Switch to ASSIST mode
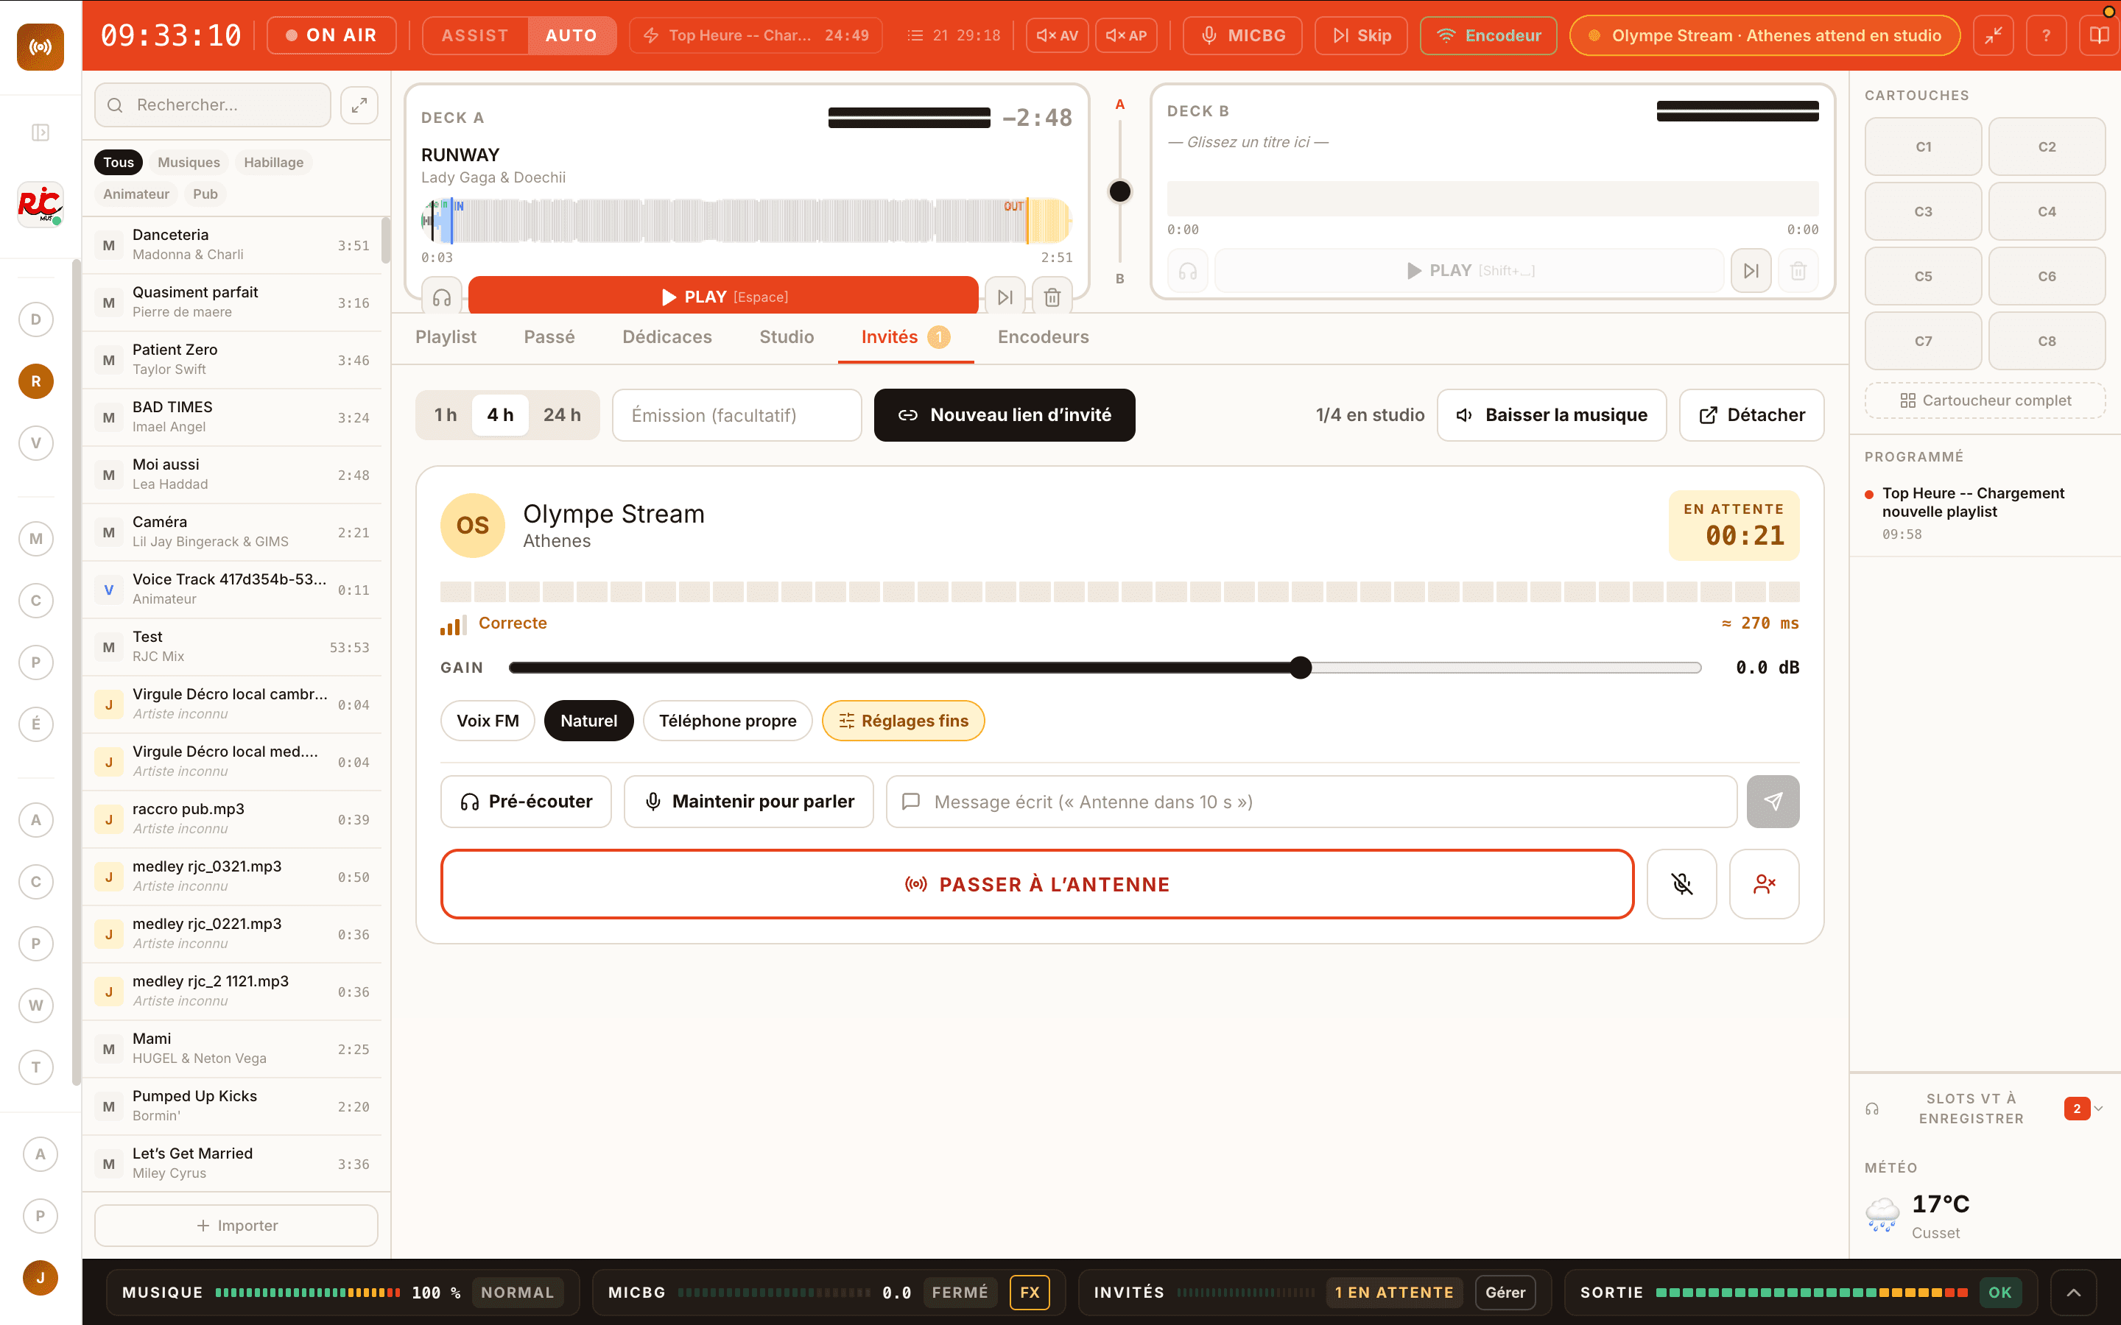This screenshot has width=2121, height=1325. coord(475,35)
